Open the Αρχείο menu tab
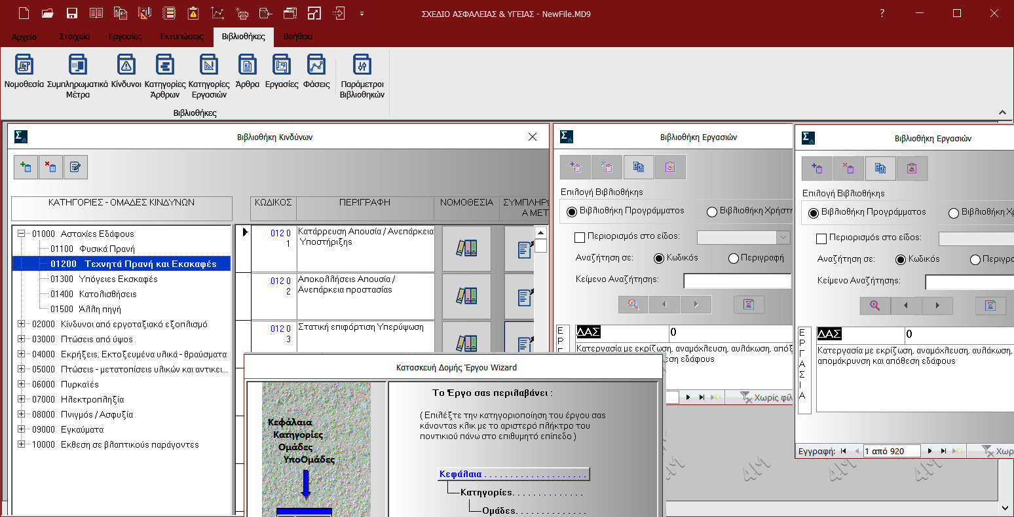 [x=24, y=37]
